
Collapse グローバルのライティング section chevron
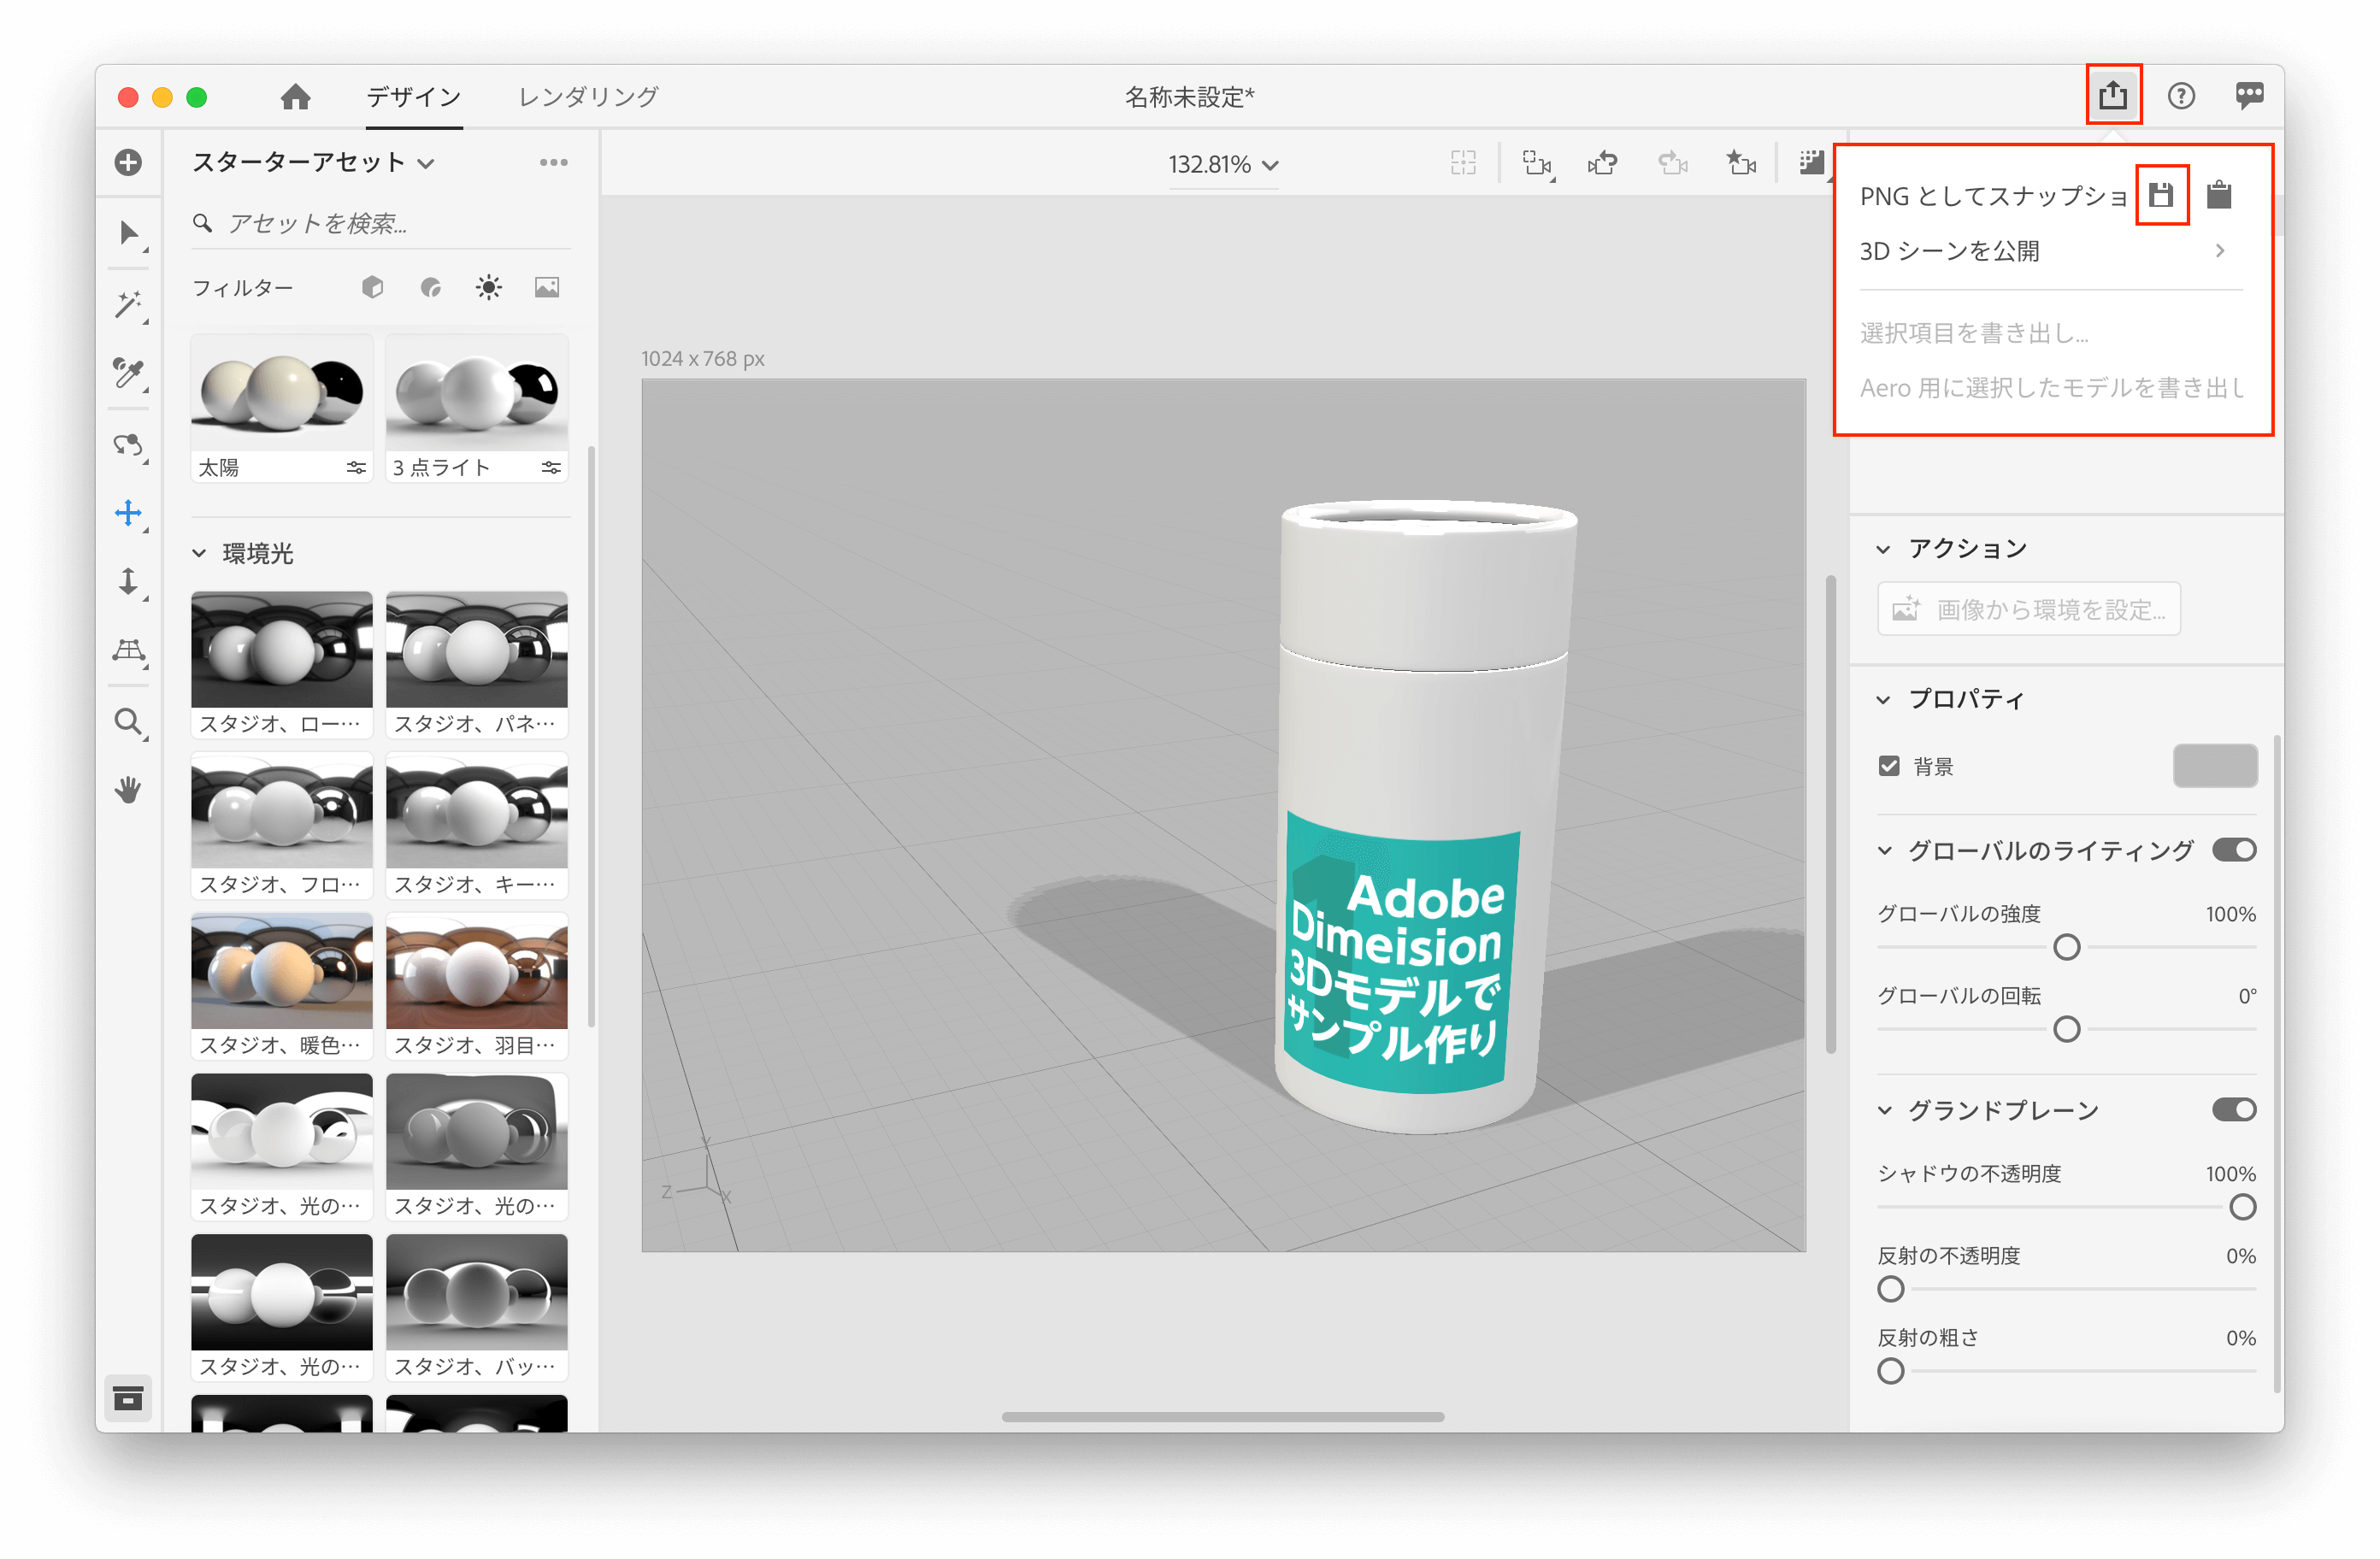point(1884,851)
